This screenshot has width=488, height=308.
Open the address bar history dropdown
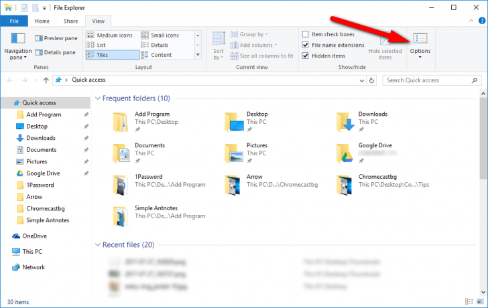click(362, 80)
